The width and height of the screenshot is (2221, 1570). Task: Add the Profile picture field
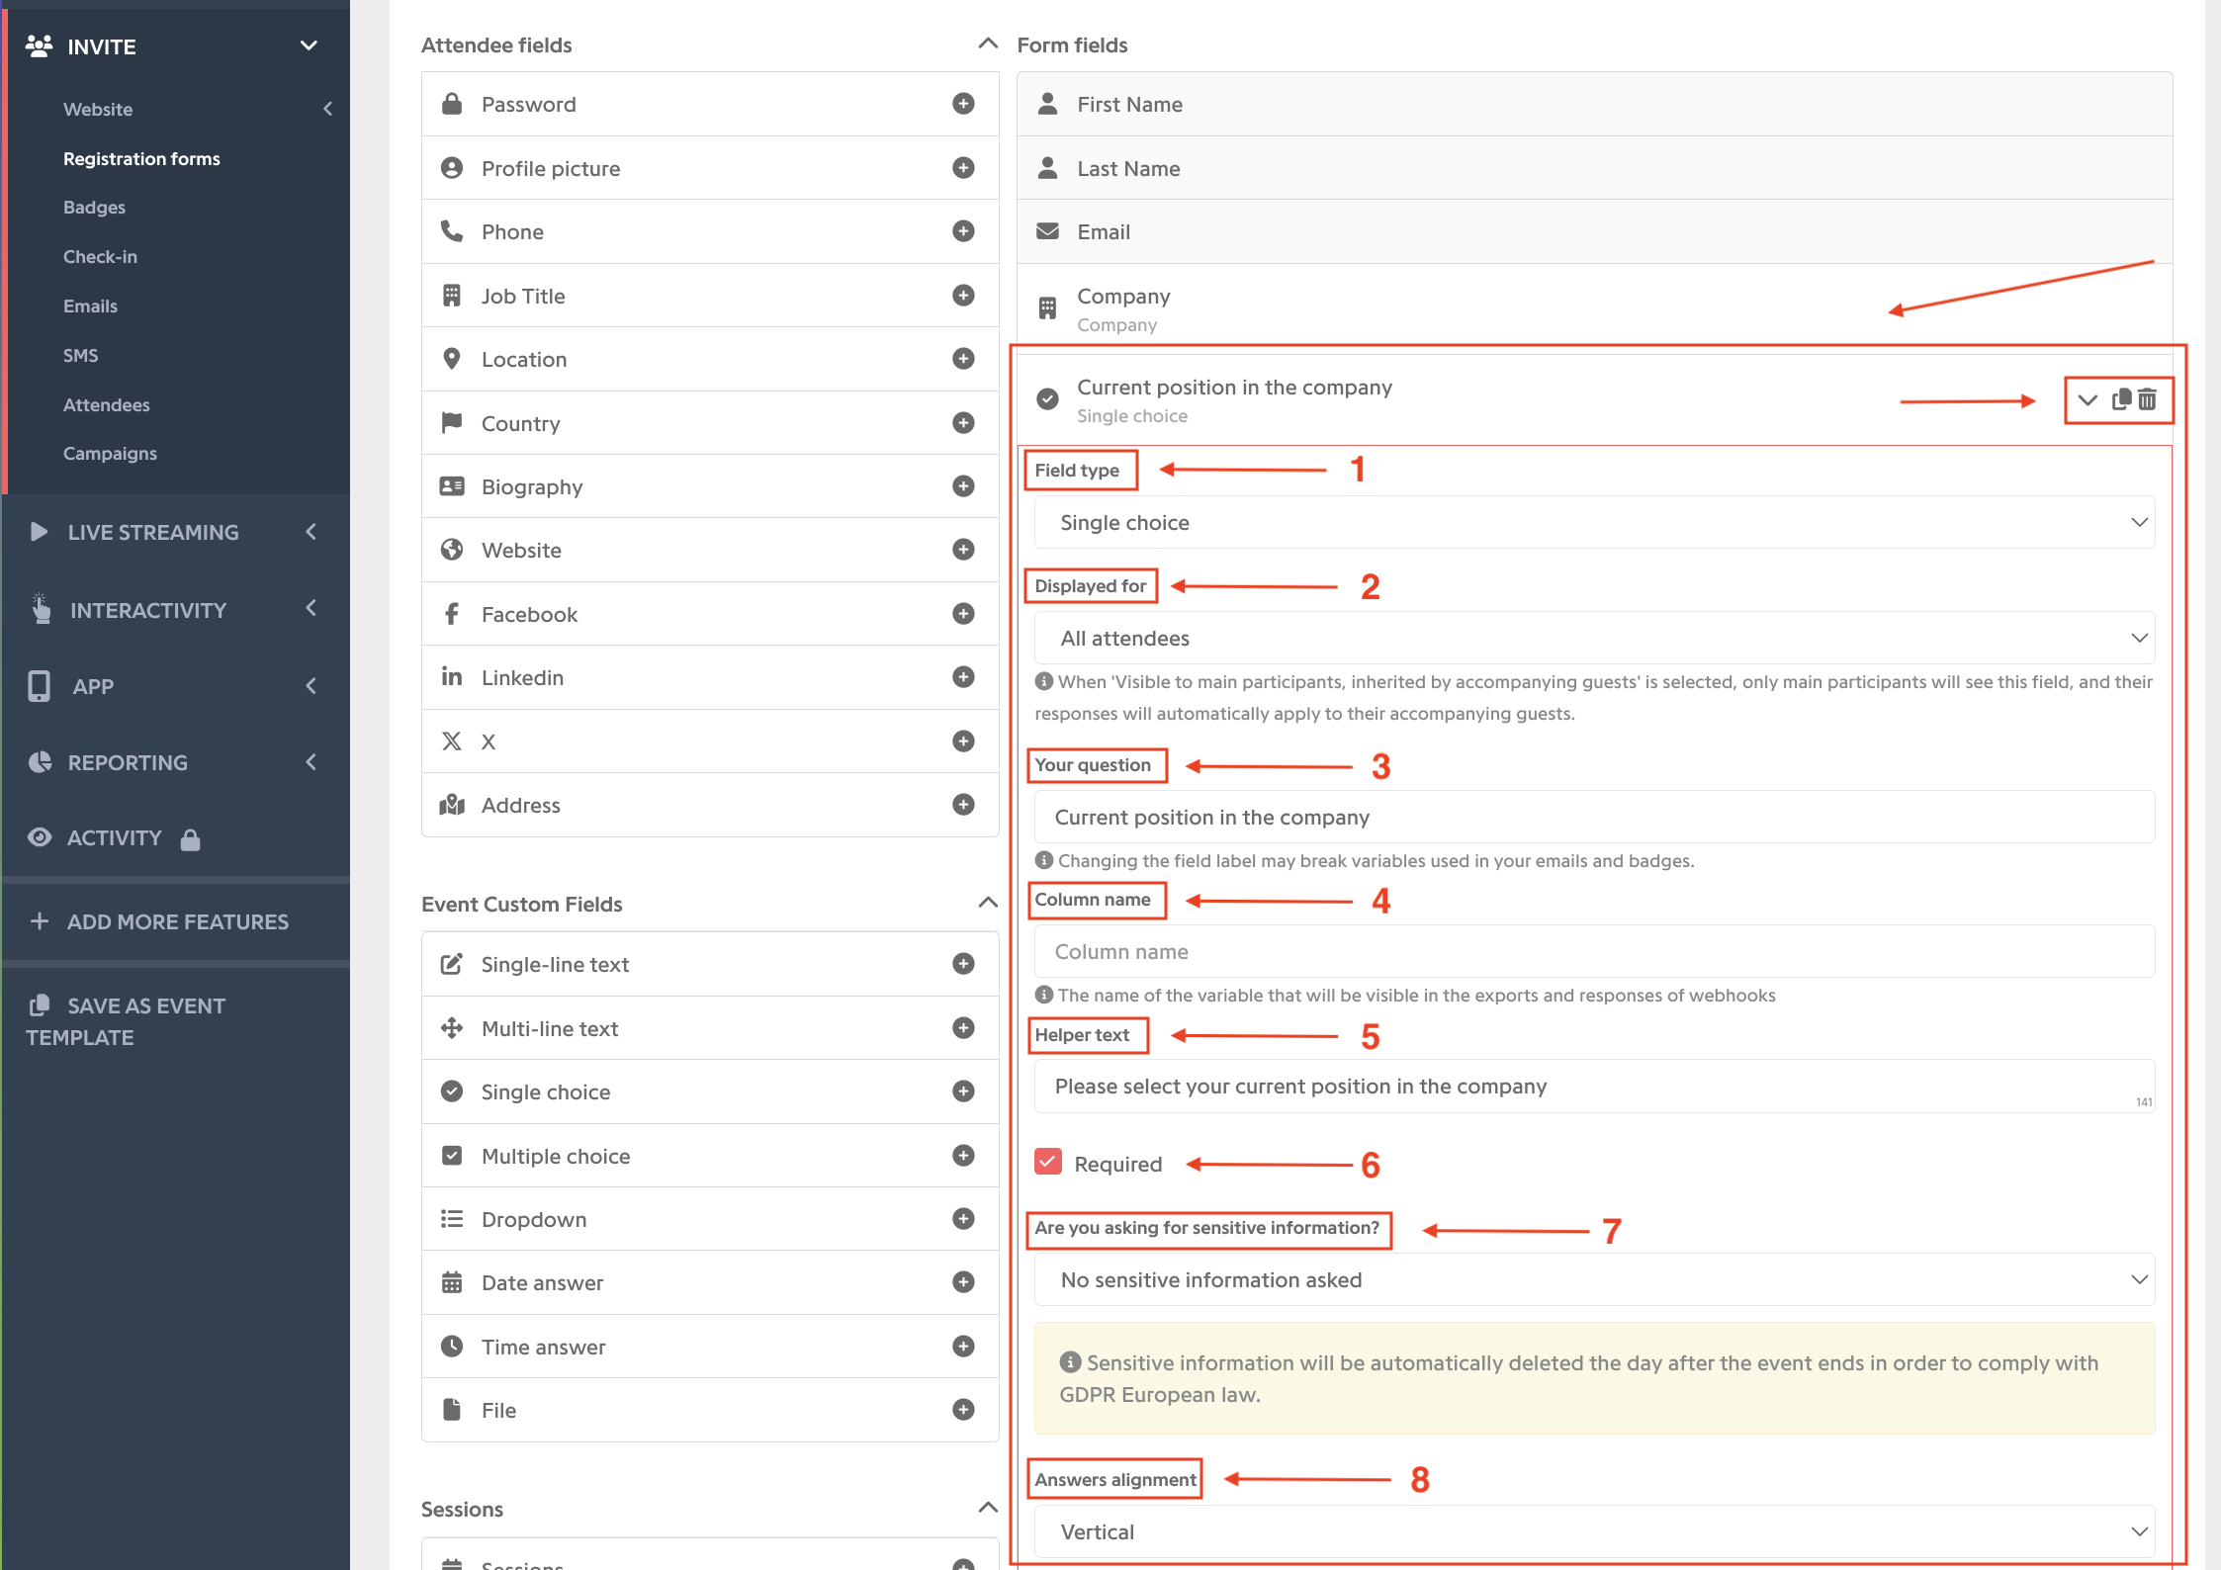[x=963, y=168]
